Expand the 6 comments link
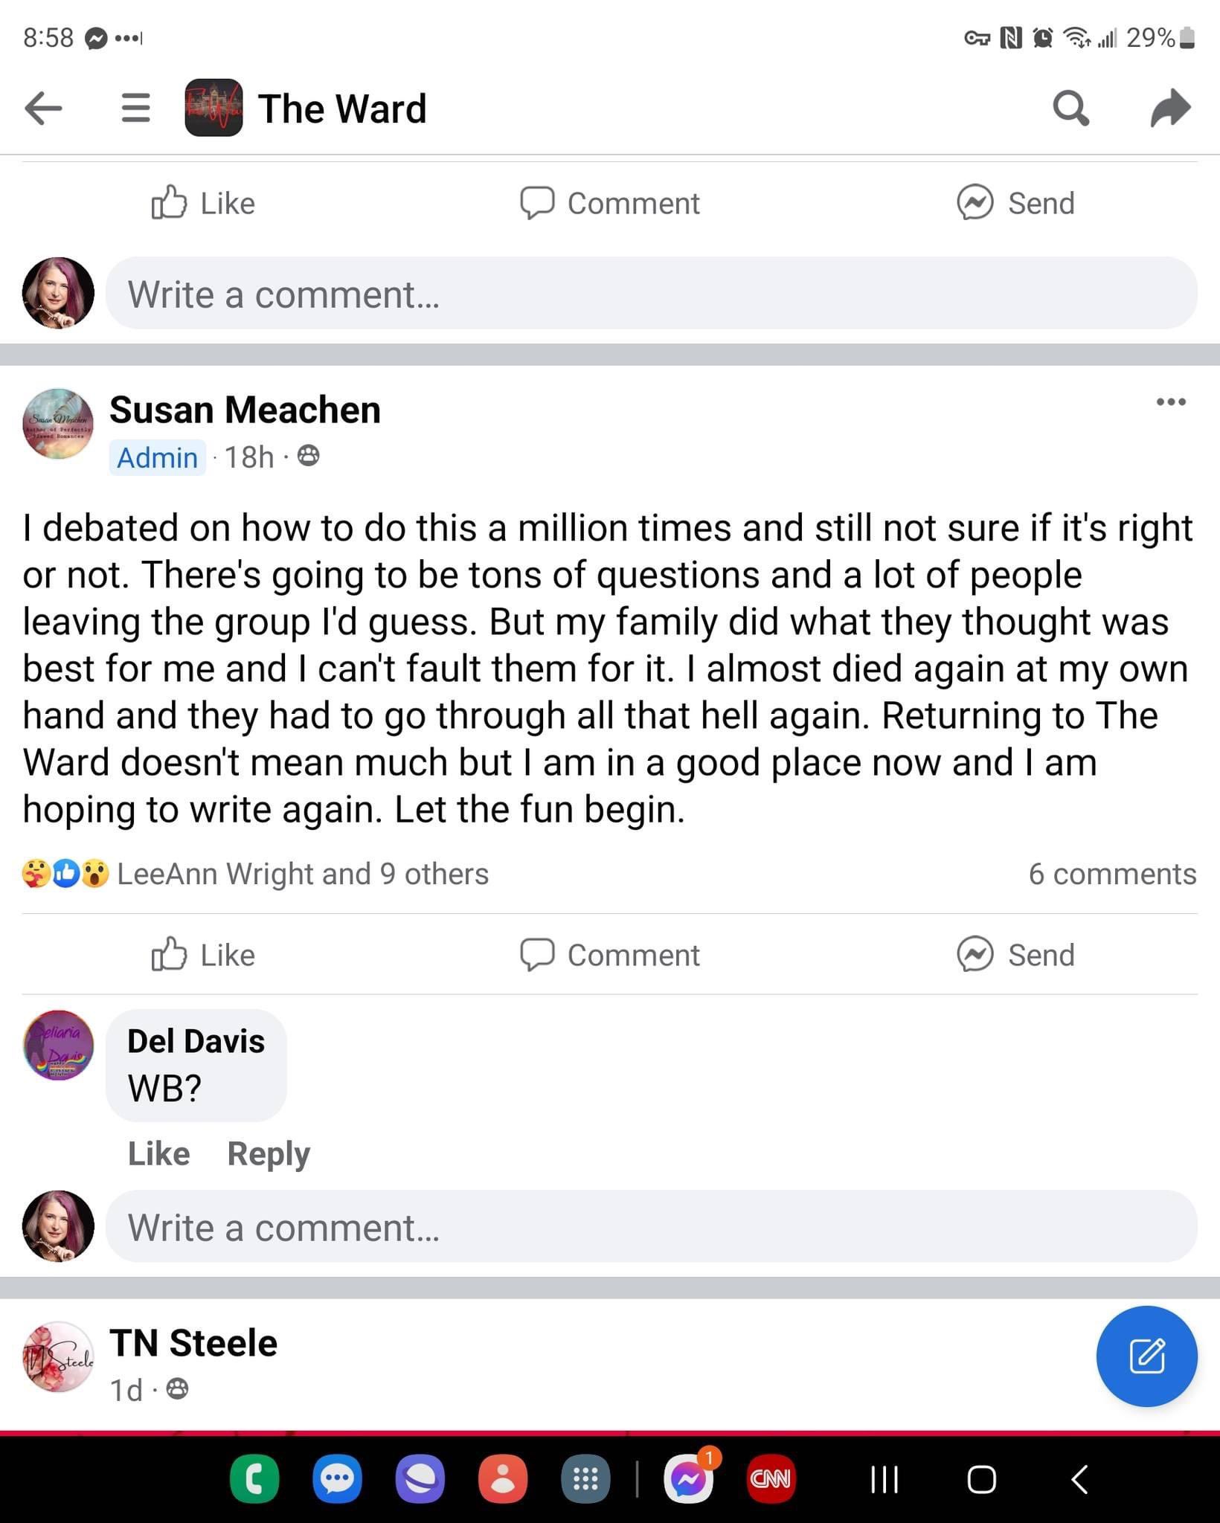 click(1112, 874)
